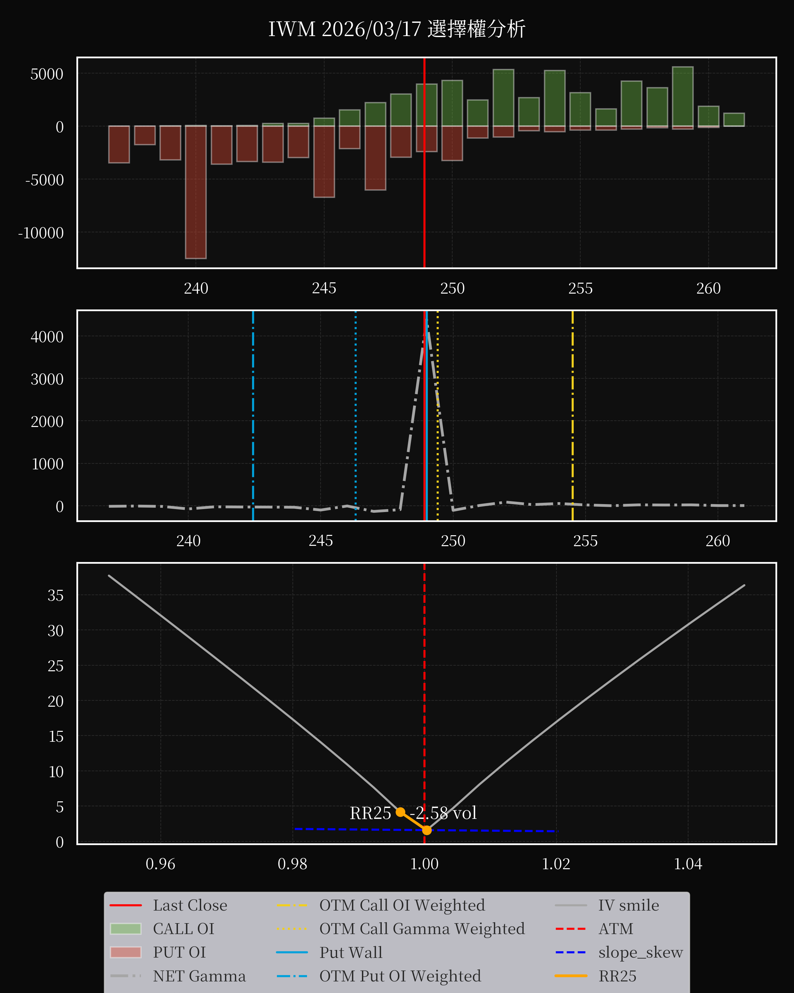Click the PUT OI red legend swatch

(x=126, y=952)
